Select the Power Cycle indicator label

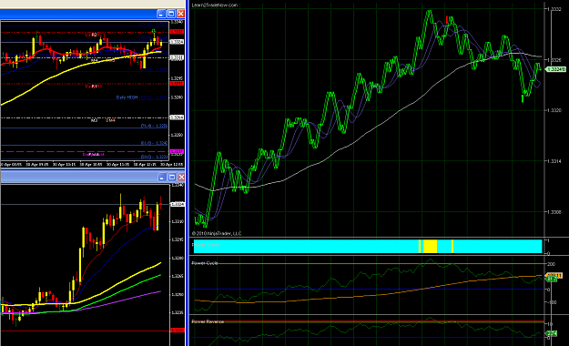coord(205,263)
